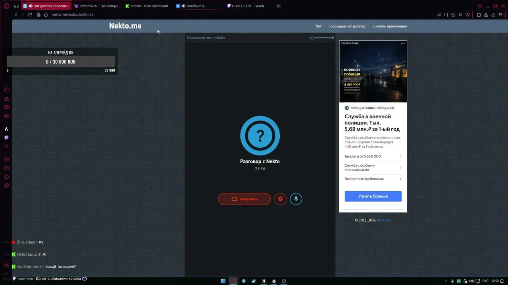
Task: Adjust the voice chat volume slider
Action: pyautogui.click(x=324, y=38)
